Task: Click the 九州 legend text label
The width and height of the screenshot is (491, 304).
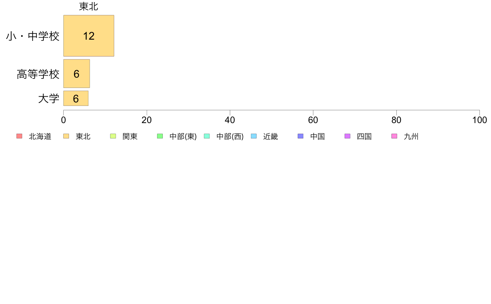Action: [x=411, y=136]
